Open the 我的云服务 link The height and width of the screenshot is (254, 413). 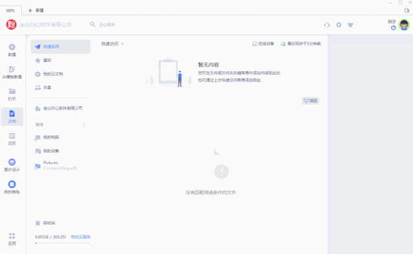(81, 237)
